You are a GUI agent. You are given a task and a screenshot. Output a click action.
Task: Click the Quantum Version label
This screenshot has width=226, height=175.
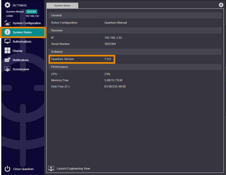[x=62, y=59]
